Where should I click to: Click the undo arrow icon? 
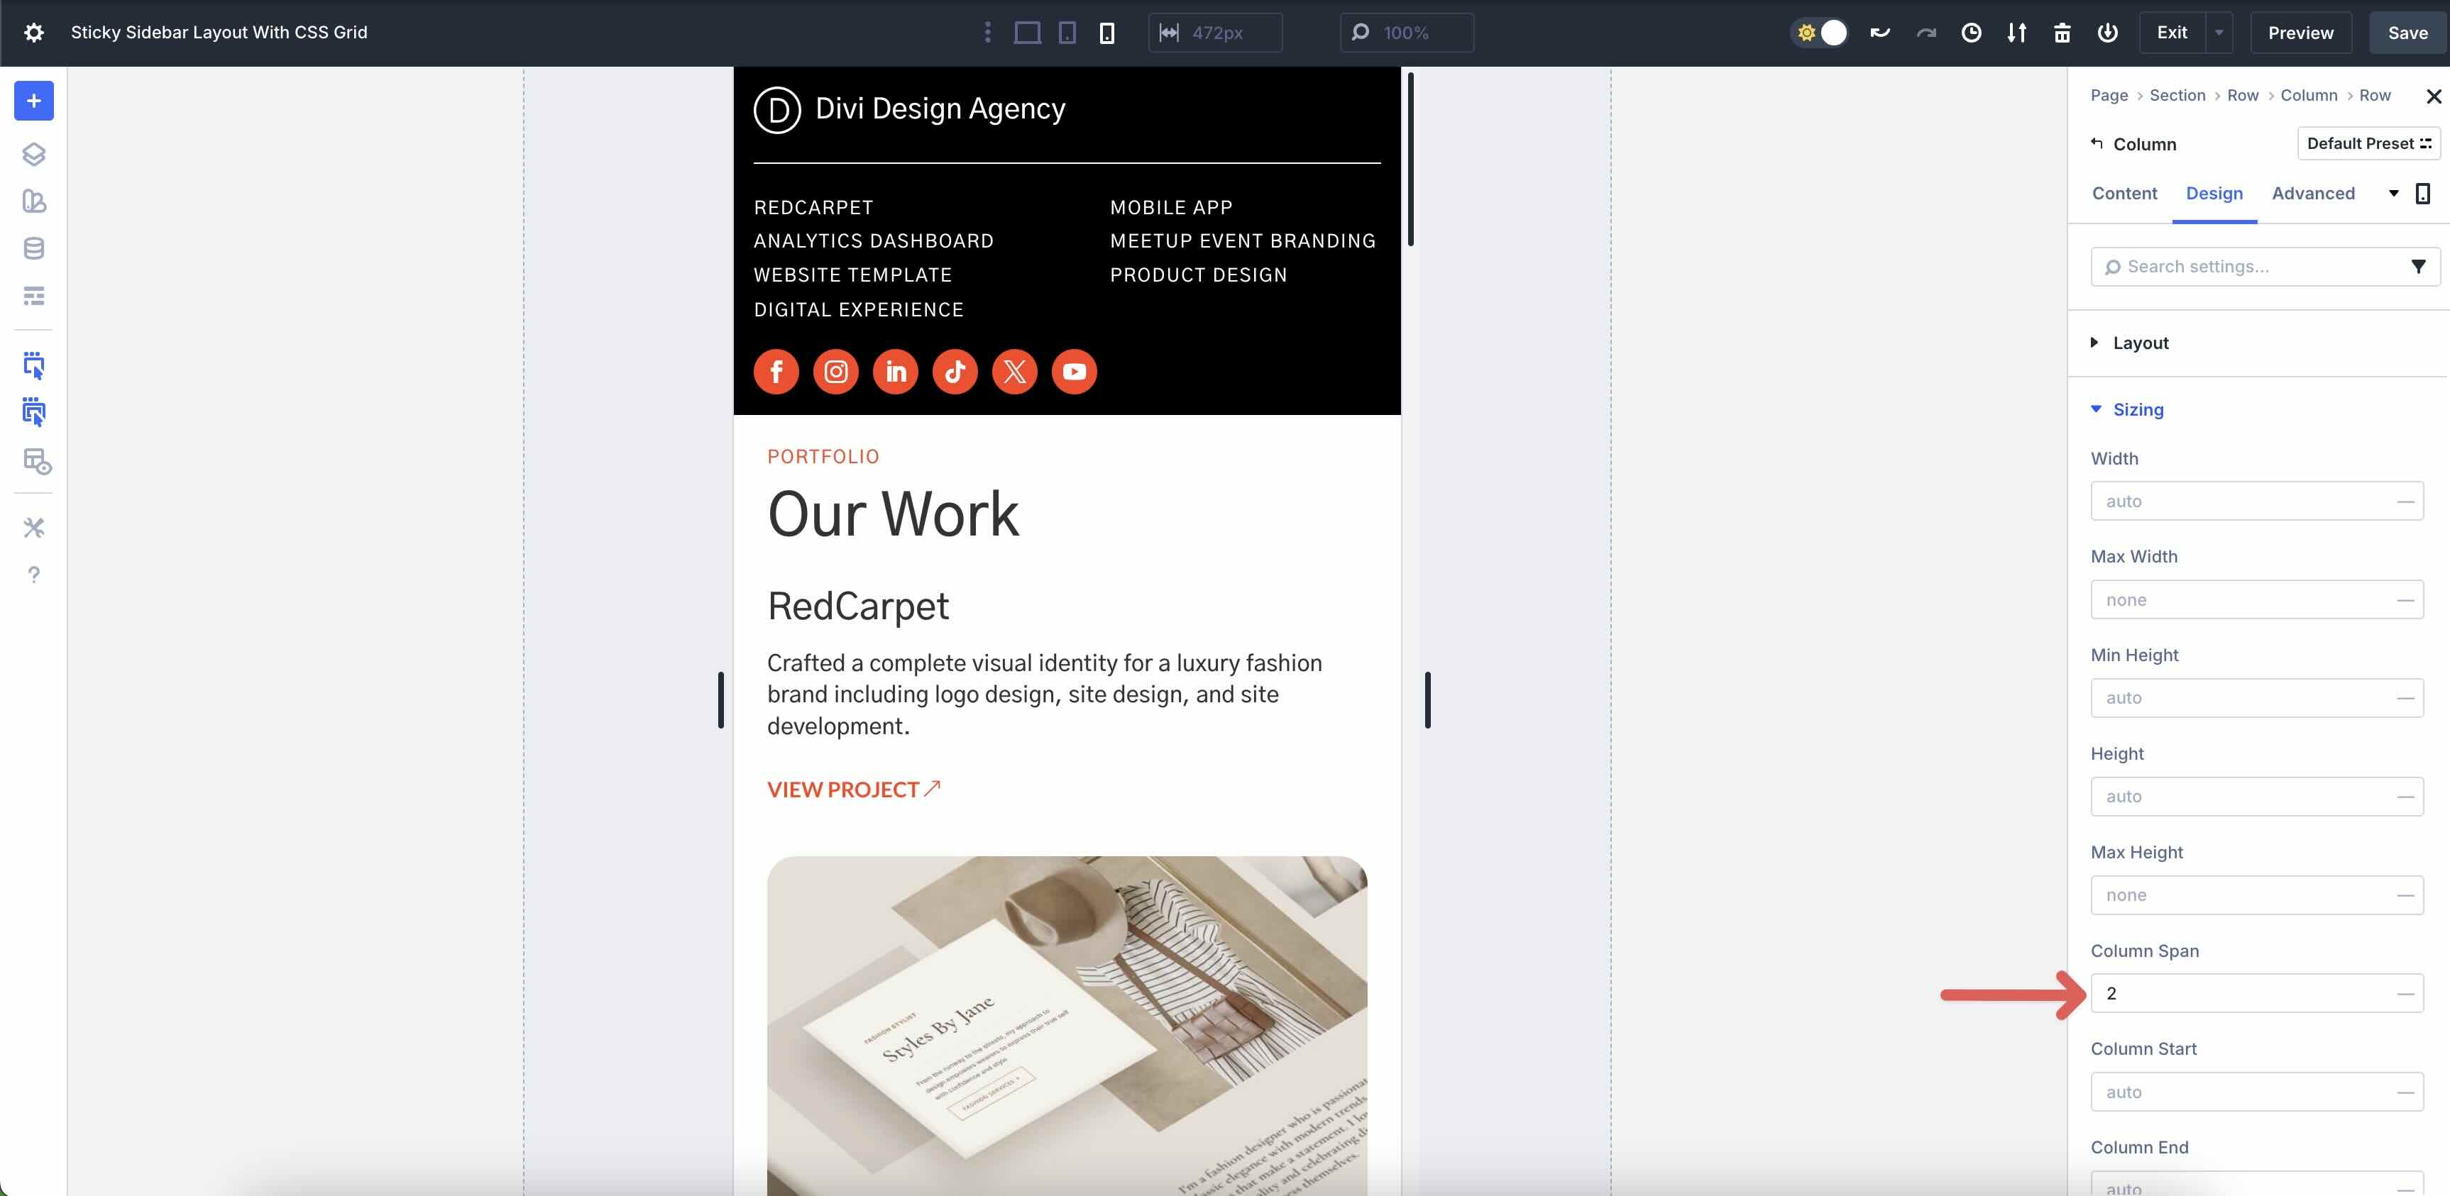[x=1880, y=33]
